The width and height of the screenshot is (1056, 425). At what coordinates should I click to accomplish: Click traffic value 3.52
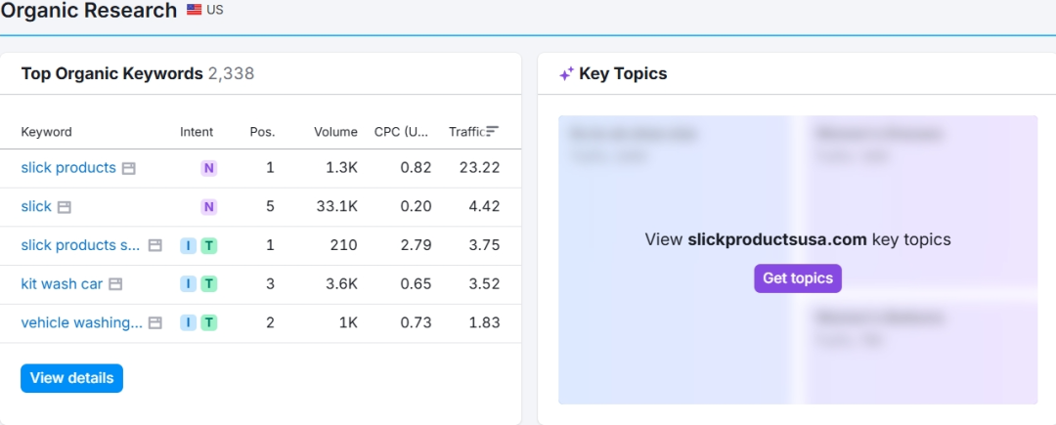coord(484,284)
